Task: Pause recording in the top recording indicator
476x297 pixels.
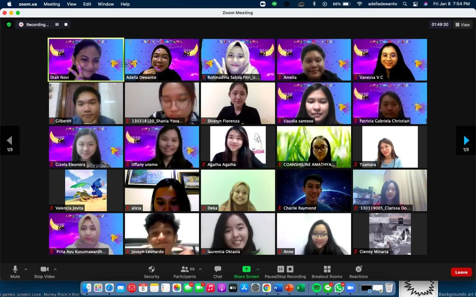Action: point(57,25)
